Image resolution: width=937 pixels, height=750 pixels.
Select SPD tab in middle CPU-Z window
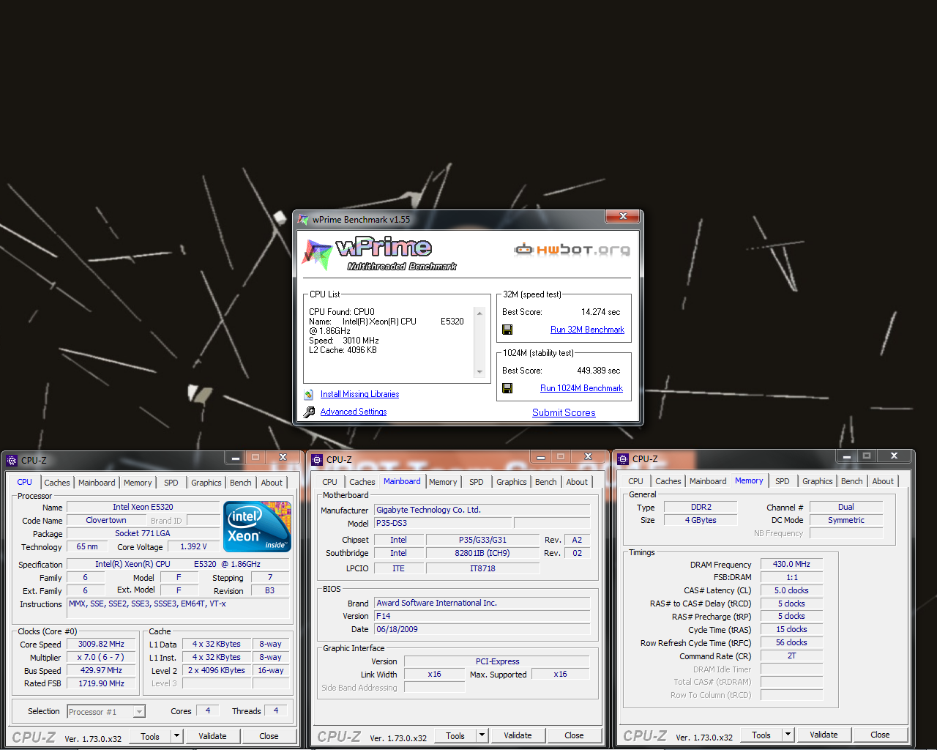(477, 482)
